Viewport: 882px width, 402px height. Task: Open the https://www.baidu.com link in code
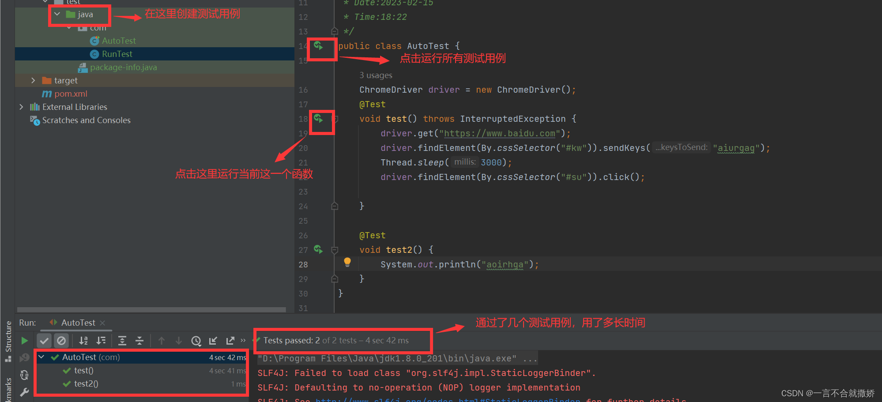(x=499, y=133)
